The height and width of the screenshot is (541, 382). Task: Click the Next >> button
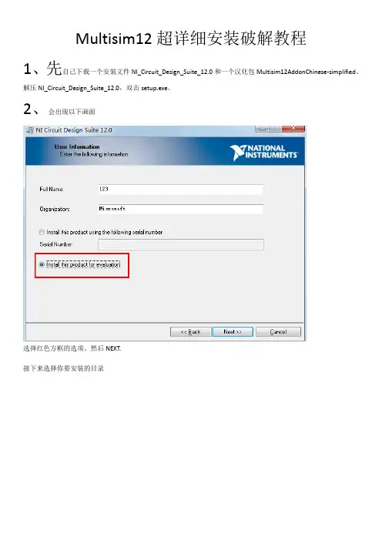pyautogui.click(x=233, y=331)
